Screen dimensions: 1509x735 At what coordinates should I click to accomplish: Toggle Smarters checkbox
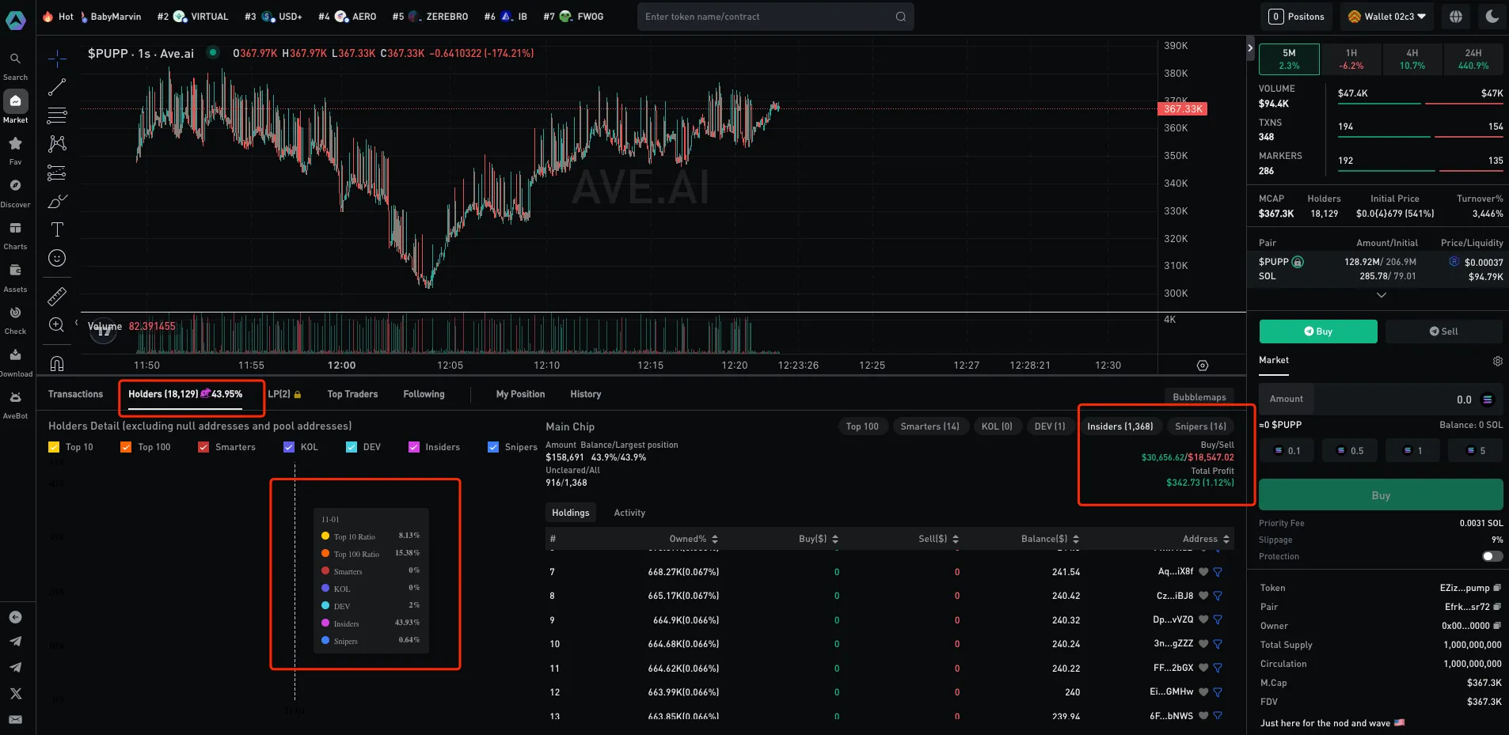tap(203, 447)
